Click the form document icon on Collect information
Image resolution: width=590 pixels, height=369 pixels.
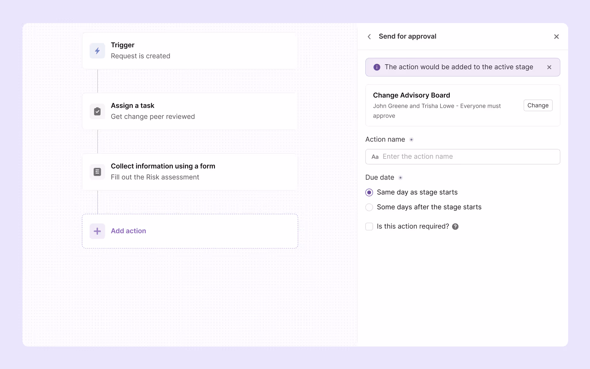click(x=97, y=172)
